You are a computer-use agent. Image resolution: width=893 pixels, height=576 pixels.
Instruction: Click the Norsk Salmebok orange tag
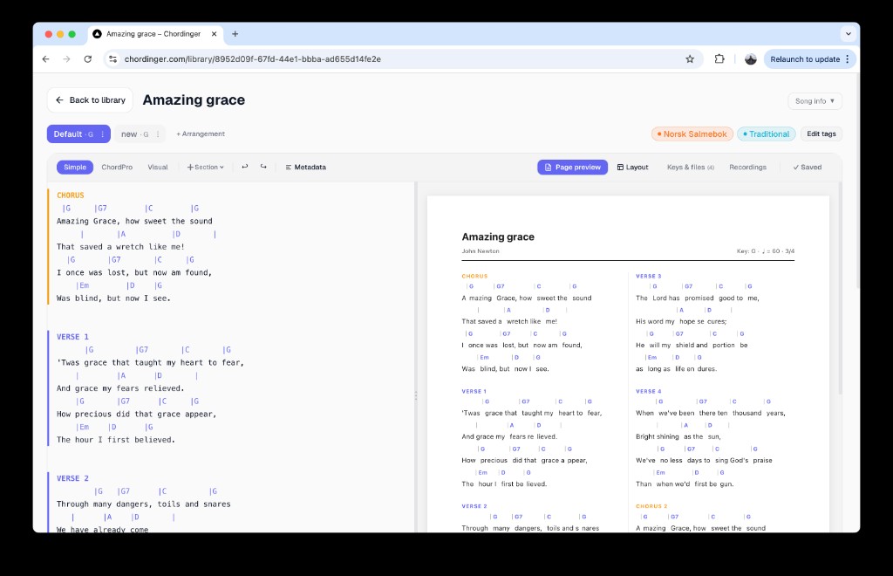tap(692, 134)
